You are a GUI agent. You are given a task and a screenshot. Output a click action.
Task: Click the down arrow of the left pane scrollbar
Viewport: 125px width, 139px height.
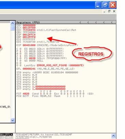tap(13, 120)
